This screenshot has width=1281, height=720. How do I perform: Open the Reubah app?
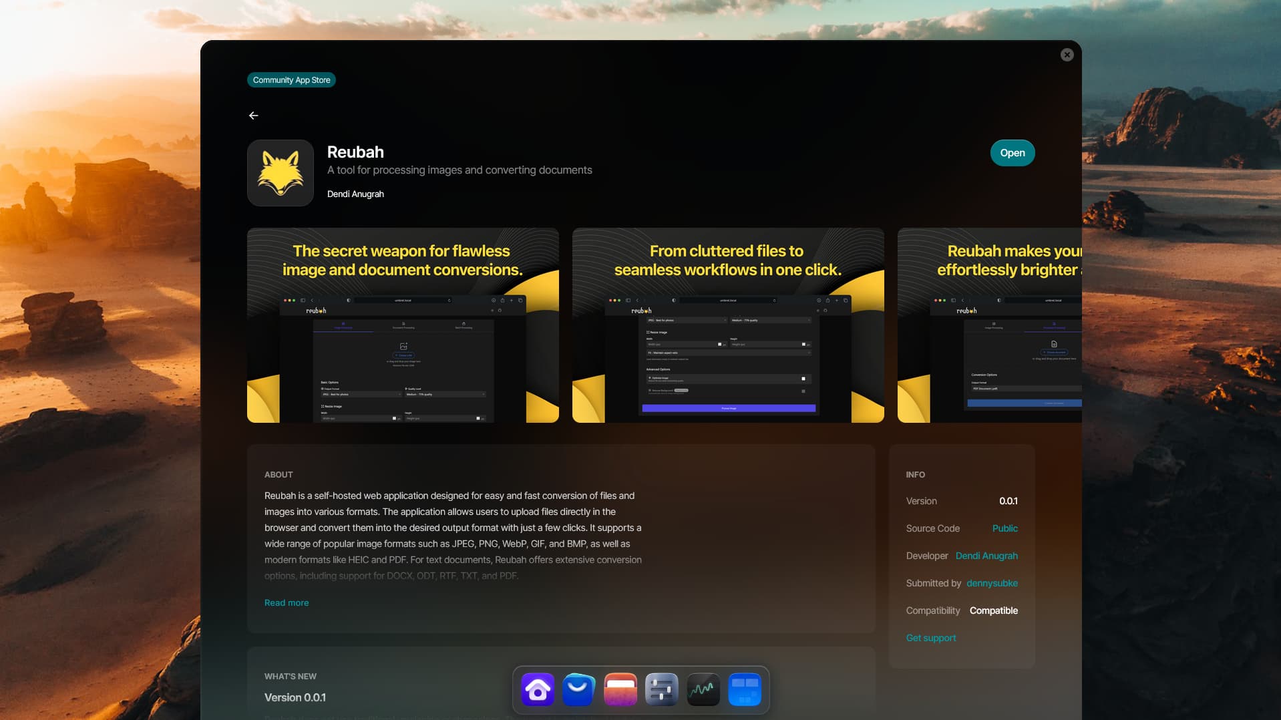[x=1012, y=153]
